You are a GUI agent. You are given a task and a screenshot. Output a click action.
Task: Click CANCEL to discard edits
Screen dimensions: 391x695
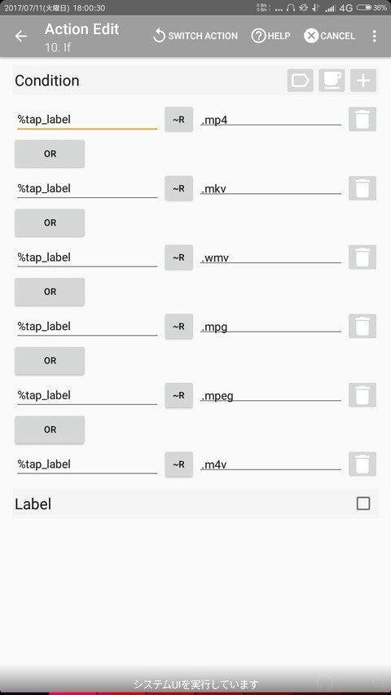pyautogui.click(x=329, y=36)
